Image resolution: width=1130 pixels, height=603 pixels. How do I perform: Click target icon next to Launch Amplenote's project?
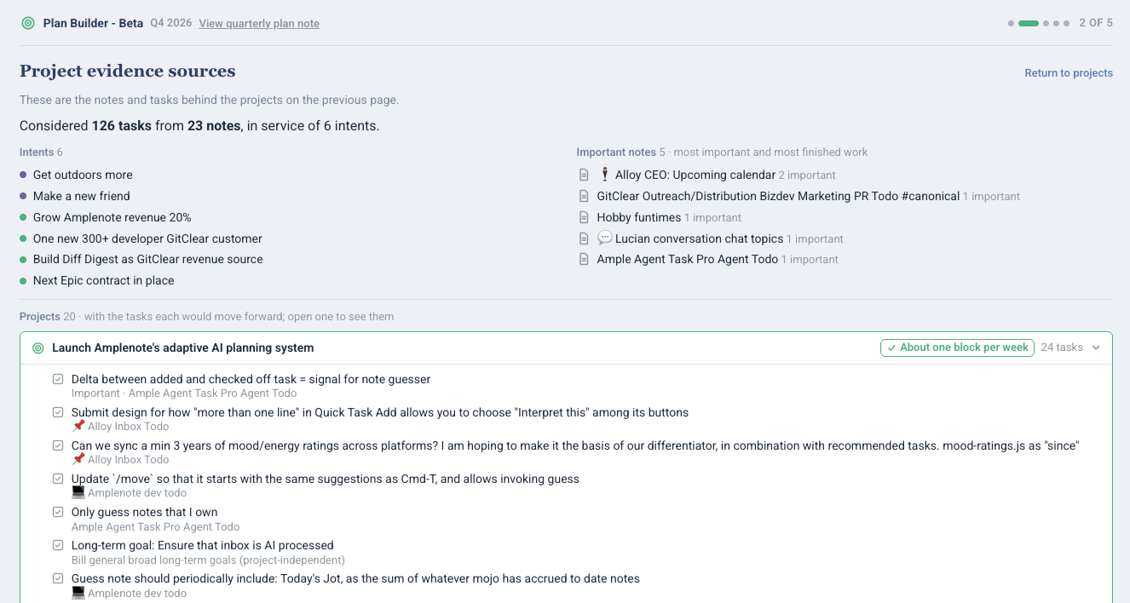click(37, 347)
